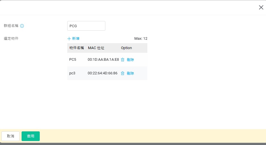This screenshot has height=145, width=266.
Task: Select the pc3 object name cell
Action: point(72,73)
